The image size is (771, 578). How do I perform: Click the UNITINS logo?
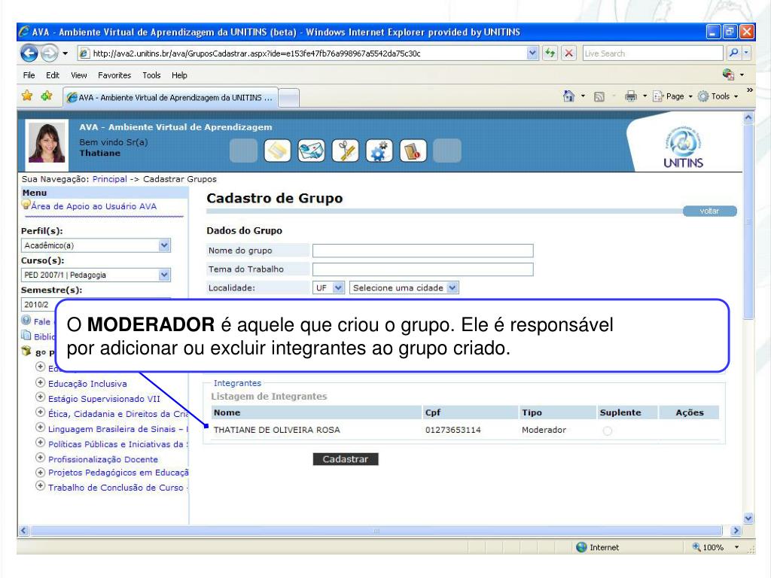click(x=683, y=148)
